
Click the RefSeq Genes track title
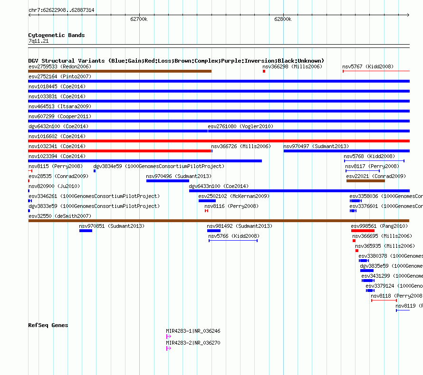[x=48, y=325]
